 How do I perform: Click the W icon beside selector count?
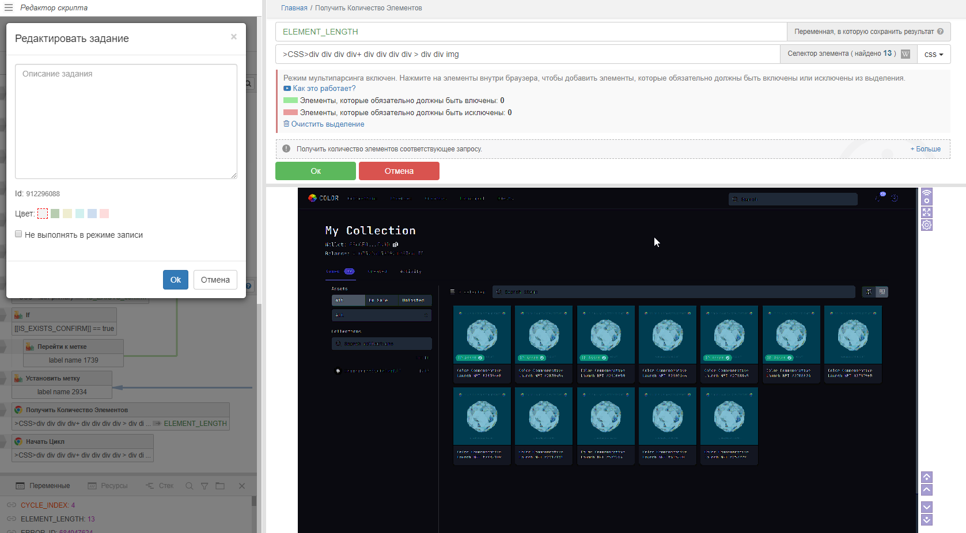click(906, 54)
